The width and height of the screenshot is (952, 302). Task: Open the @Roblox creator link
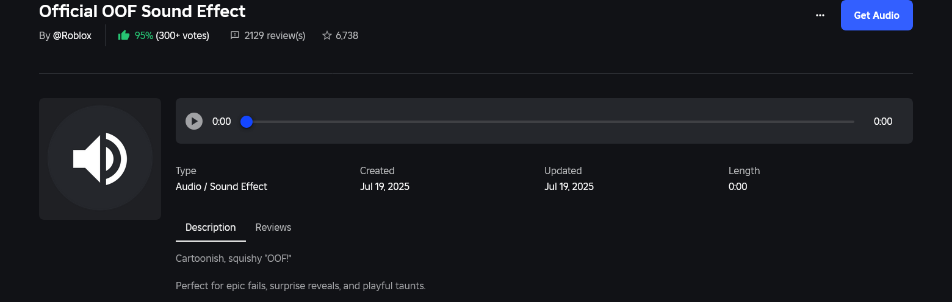click(x=72, y=35)
